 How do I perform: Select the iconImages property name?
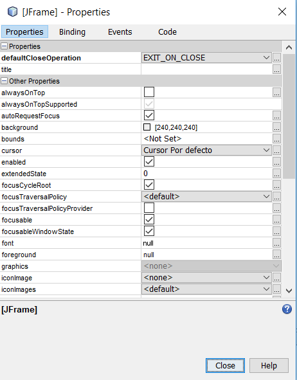coord(19,289)
